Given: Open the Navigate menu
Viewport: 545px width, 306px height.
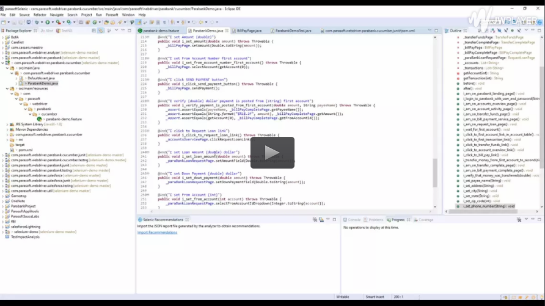Looking at the screenshot, I should point(57,15).
